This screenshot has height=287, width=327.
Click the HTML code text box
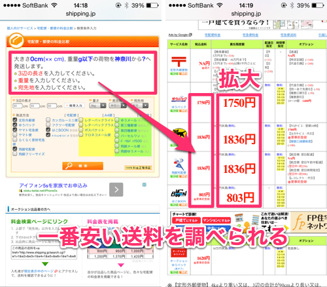point(44,252)
